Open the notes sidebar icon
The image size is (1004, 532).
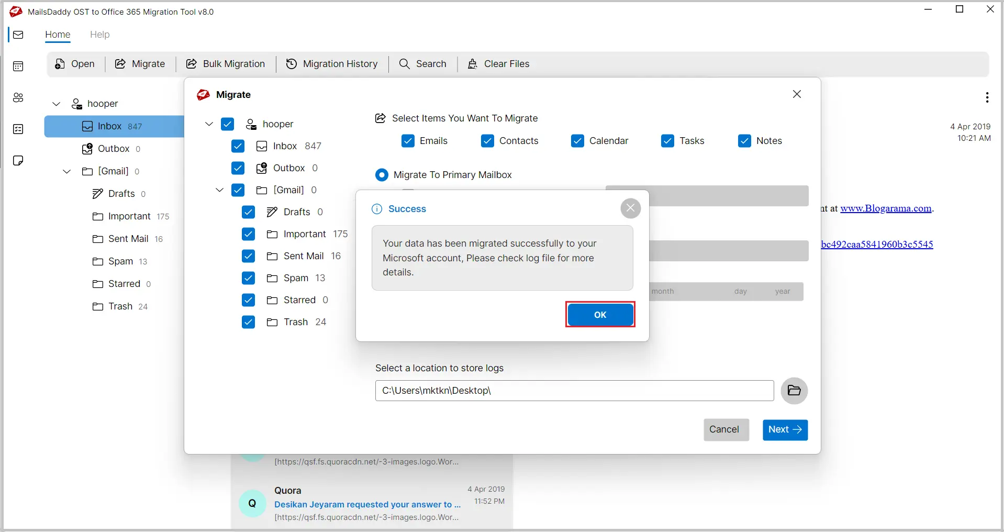(x=18, y=161)
